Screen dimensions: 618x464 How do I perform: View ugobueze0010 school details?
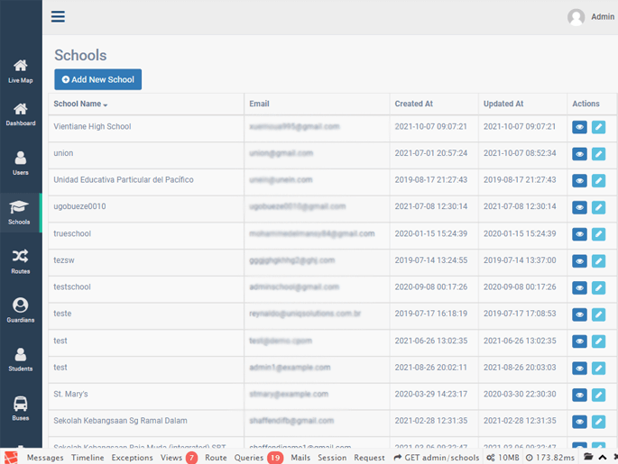coord(579,207)
